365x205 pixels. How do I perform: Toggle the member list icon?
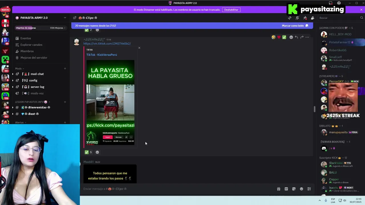tap(313, 18)
